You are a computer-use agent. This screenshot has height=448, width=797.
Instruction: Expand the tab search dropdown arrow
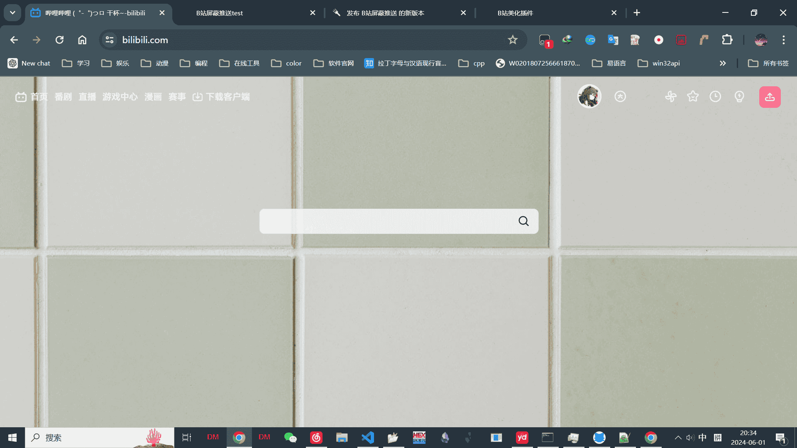tap(12, 12)
